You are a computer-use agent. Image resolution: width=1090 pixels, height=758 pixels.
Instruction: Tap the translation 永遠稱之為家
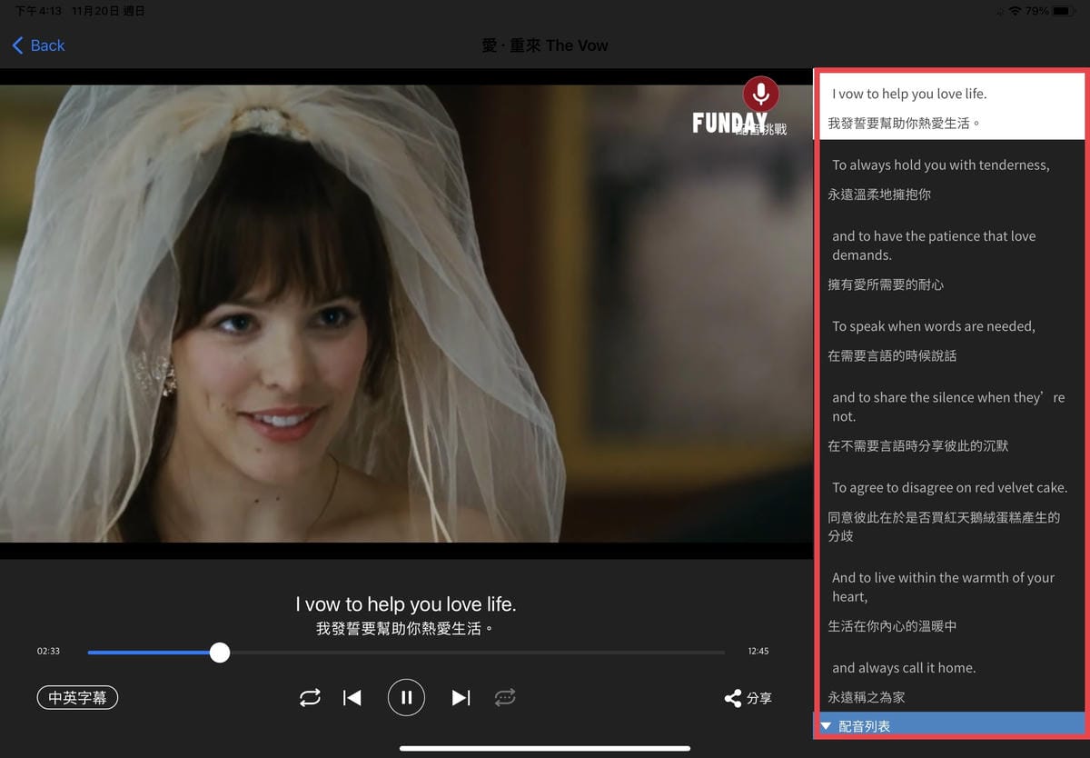tap(866, 698)
